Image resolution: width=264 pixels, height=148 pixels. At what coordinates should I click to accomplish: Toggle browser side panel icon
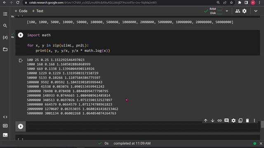(246, 2)
